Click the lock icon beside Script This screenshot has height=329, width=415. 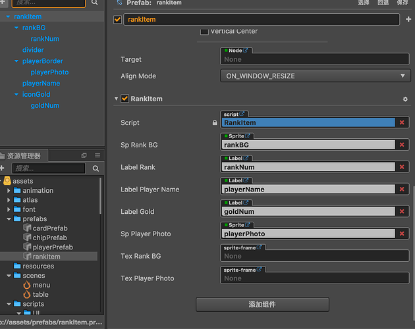[x=215, y=122]
